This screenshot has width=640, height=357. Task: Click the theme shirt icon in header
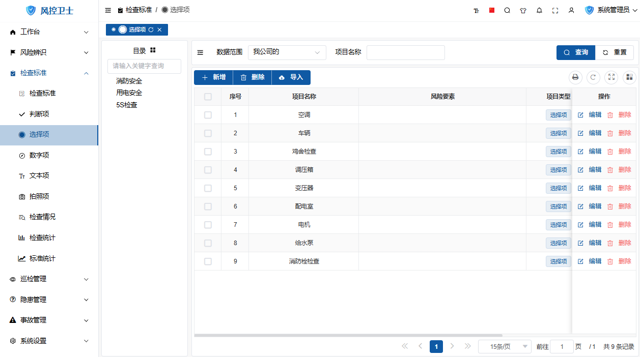point(523,10)
